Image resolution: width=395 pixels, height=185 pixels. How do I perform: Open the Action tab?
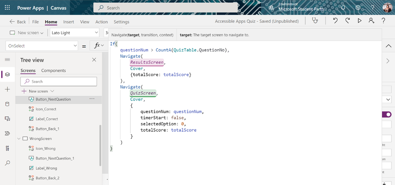point(102,22)
